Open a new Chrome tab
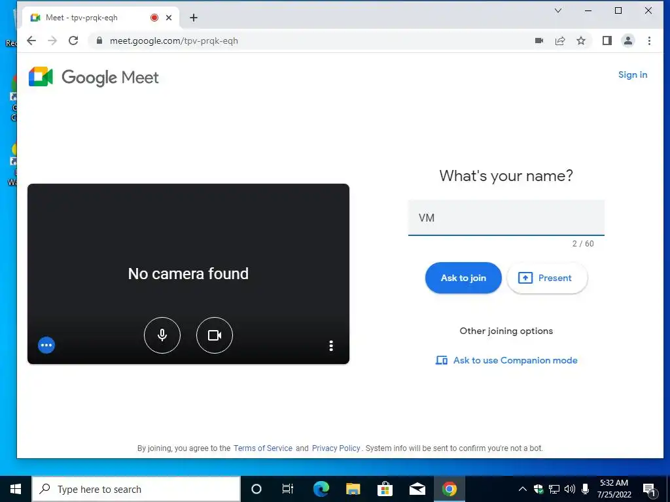The height and width of the screenshot is (502, 670). [194, 18]
